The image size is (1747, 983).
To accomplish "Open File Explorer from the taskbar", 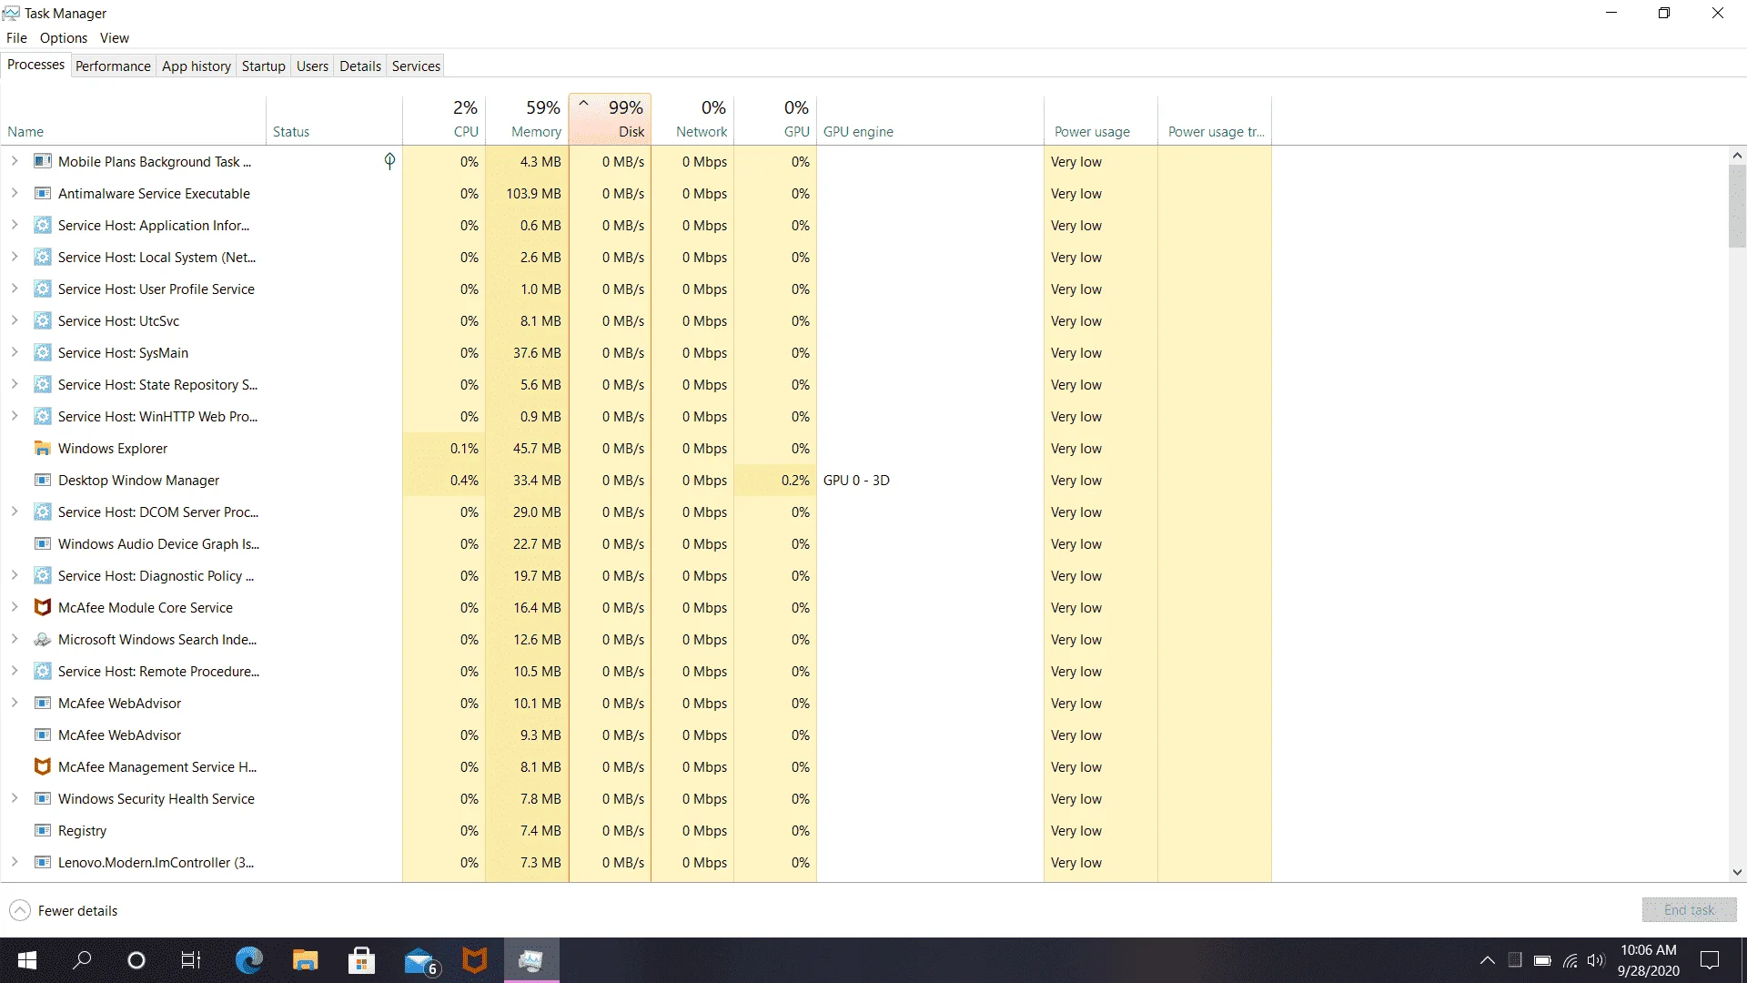I will point(305,960).
